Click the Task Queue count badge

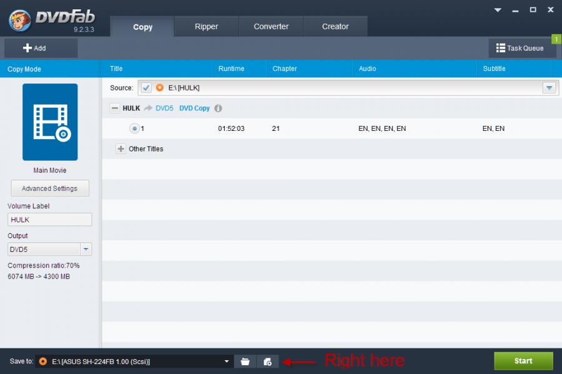point(556,39)
